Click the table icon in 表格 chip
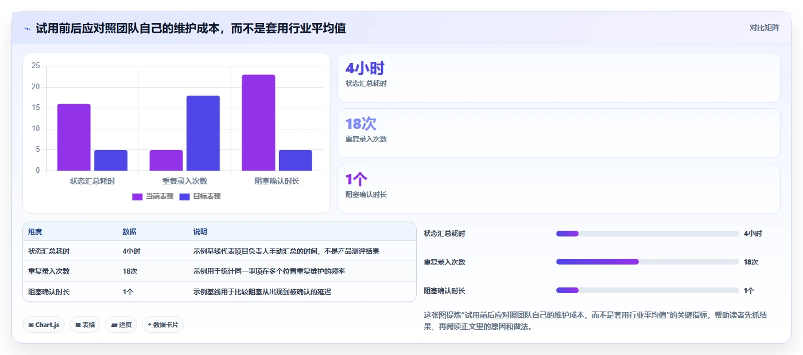The height and width of the screenshot is (355, 803). tap(78, 325)
